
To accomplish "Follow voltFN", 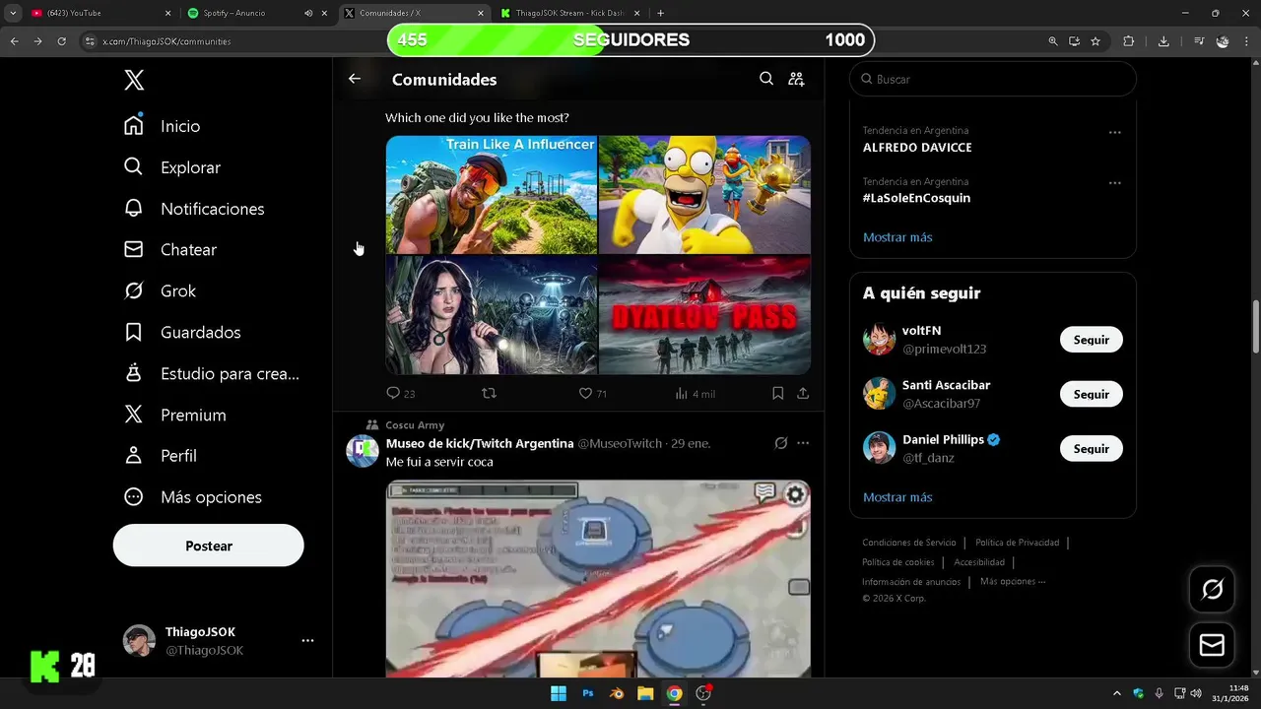I will pos(1092,340).
